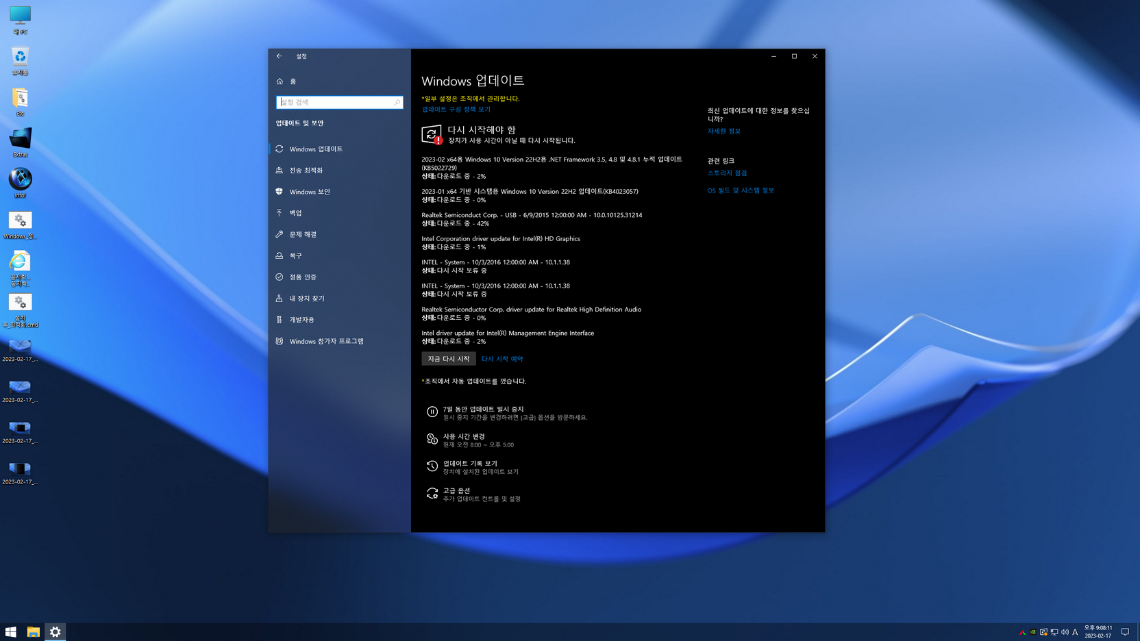Click the volume icon in system tray
This screenshot has height=641, width=1140.
[1065, 632]
